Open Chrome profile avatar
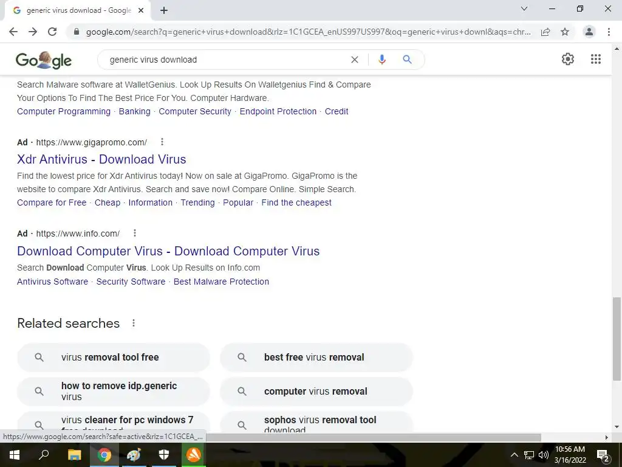 [x=589, y=32]
